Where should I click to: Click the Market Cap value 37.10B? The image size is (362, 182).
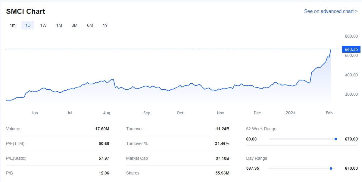(x=223, y=158)
